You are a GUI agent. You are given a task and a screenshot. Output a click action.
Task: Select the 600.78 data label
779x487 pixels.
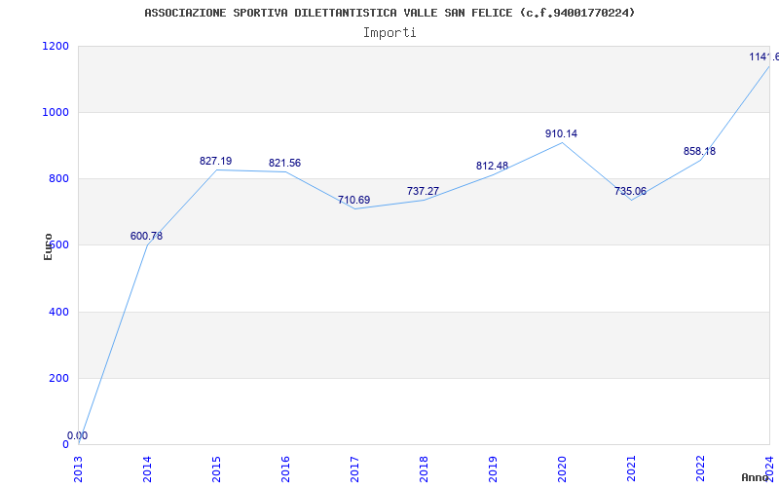click(147, 236)
